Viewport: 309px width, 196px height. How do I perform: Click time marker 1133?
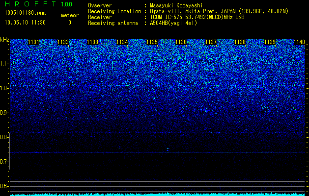[93, 42]
